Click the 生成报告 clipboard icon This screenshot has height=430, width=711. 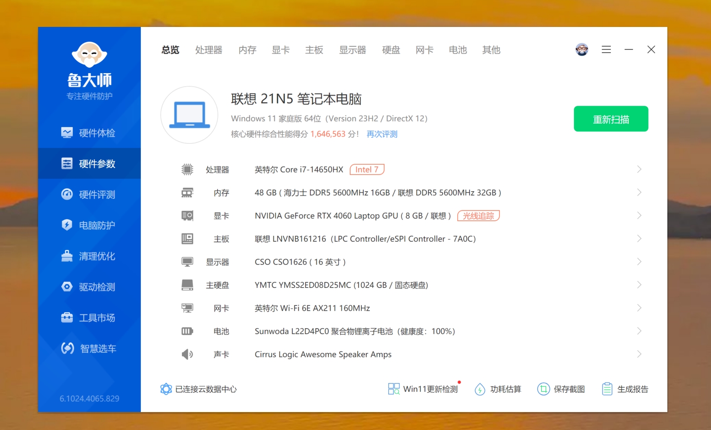pos(607,389)
